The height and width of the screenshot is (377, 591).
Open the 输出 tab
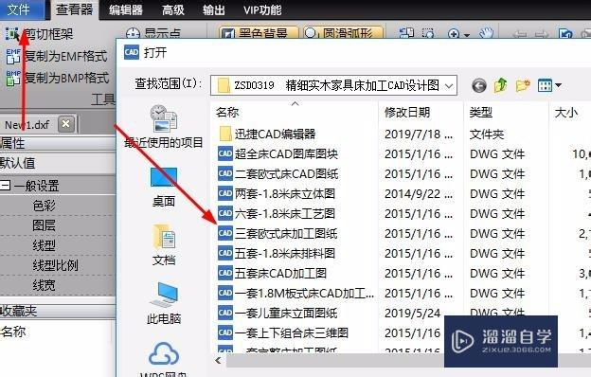click(x=214, y=9)
